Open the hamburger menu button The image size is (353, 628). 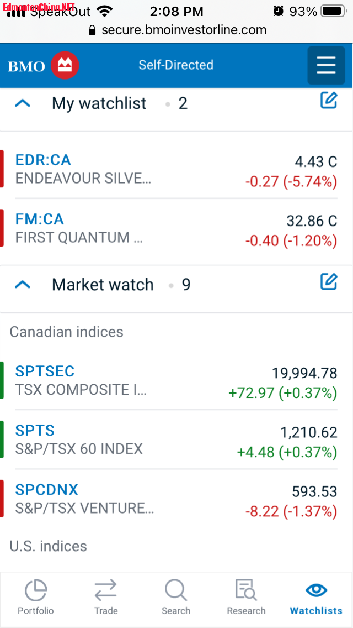[326, 65]
